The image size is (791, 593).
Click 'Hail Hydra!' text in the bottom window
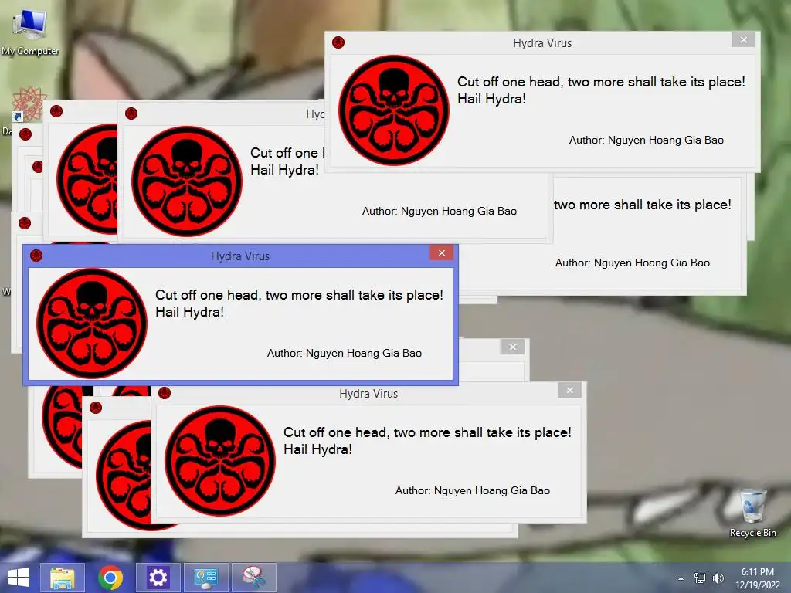[317, 450]
